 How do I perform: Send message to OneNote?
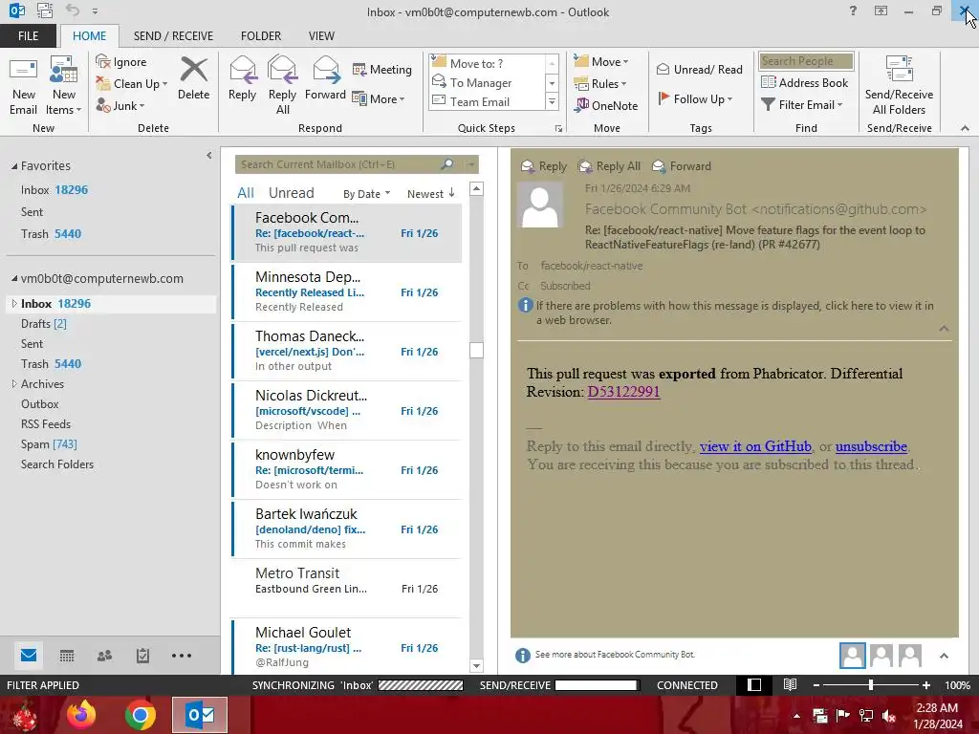point(607,105)
